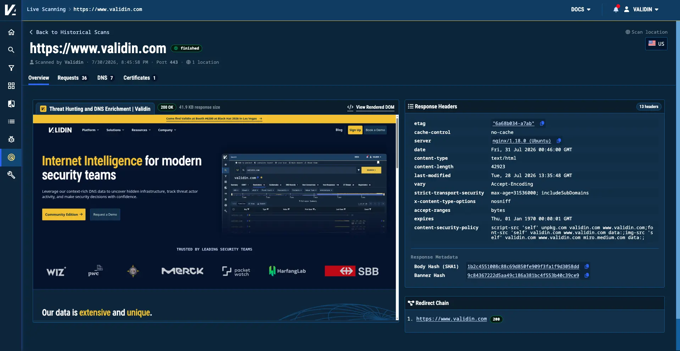
Task: Go Back to Historical Scans
Action: (70, 32)
